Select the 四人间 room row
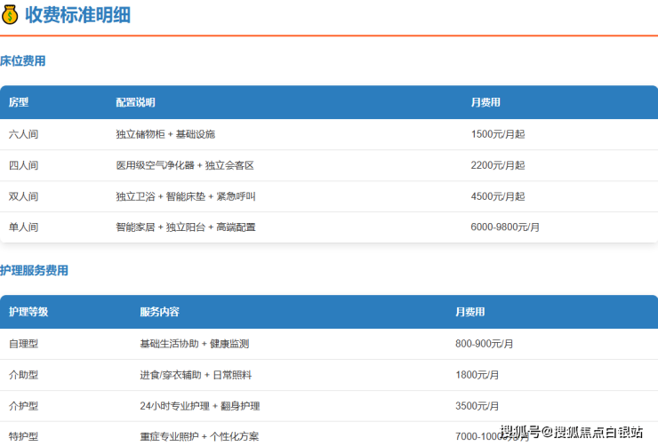 (x=24, y=165)
